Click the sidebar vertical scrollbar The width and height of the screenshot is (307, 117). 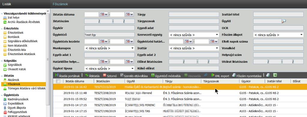tap(47, 59)
